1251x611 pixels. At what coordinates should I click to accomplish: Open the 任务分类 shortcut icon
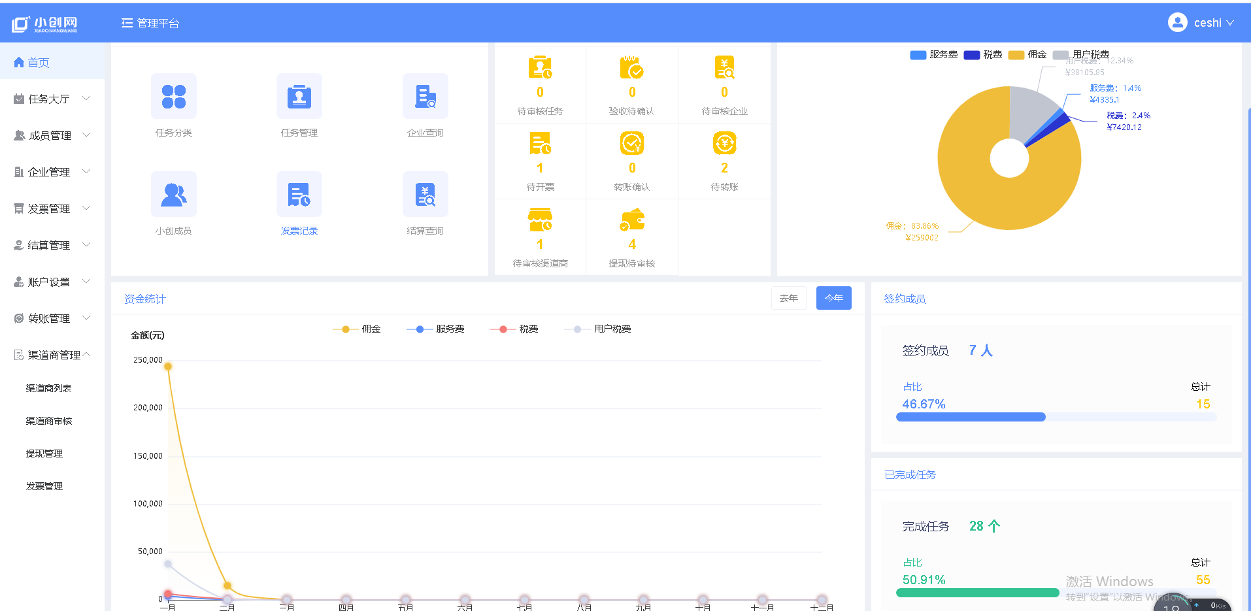173,96
